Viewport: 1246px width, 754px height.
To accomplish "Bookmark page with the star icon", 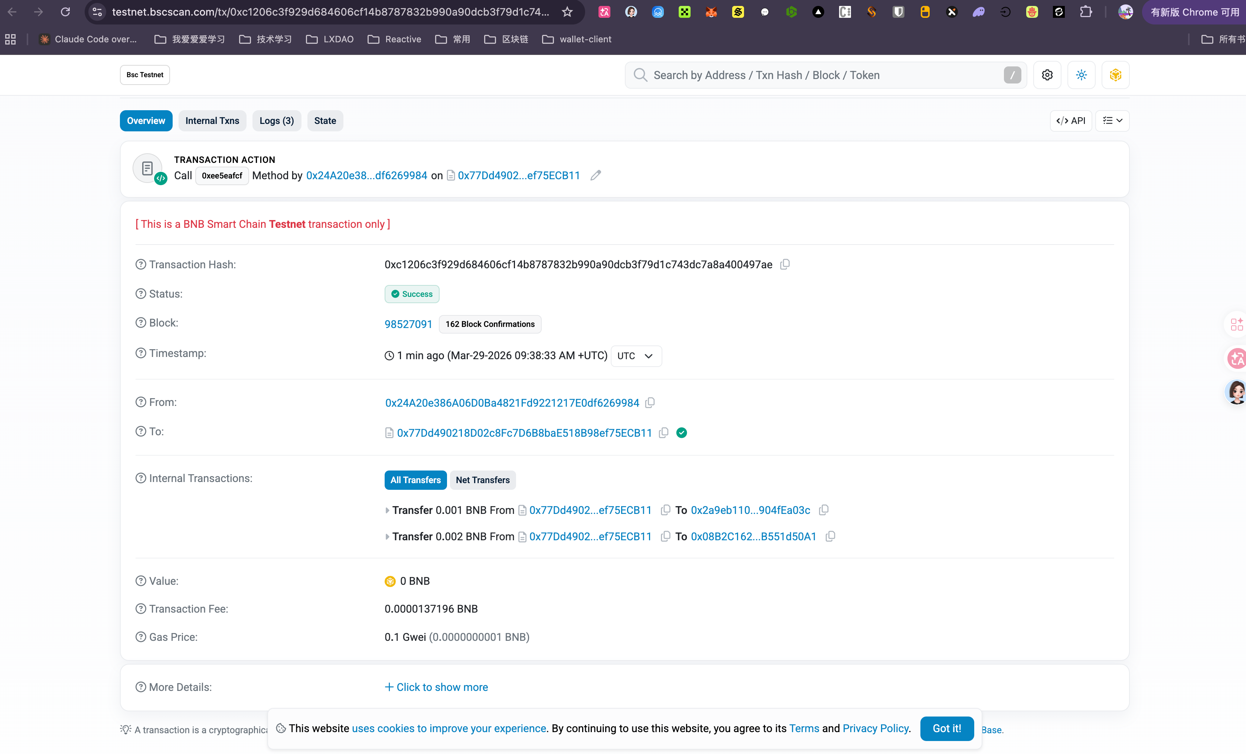I will click(567, 12).
